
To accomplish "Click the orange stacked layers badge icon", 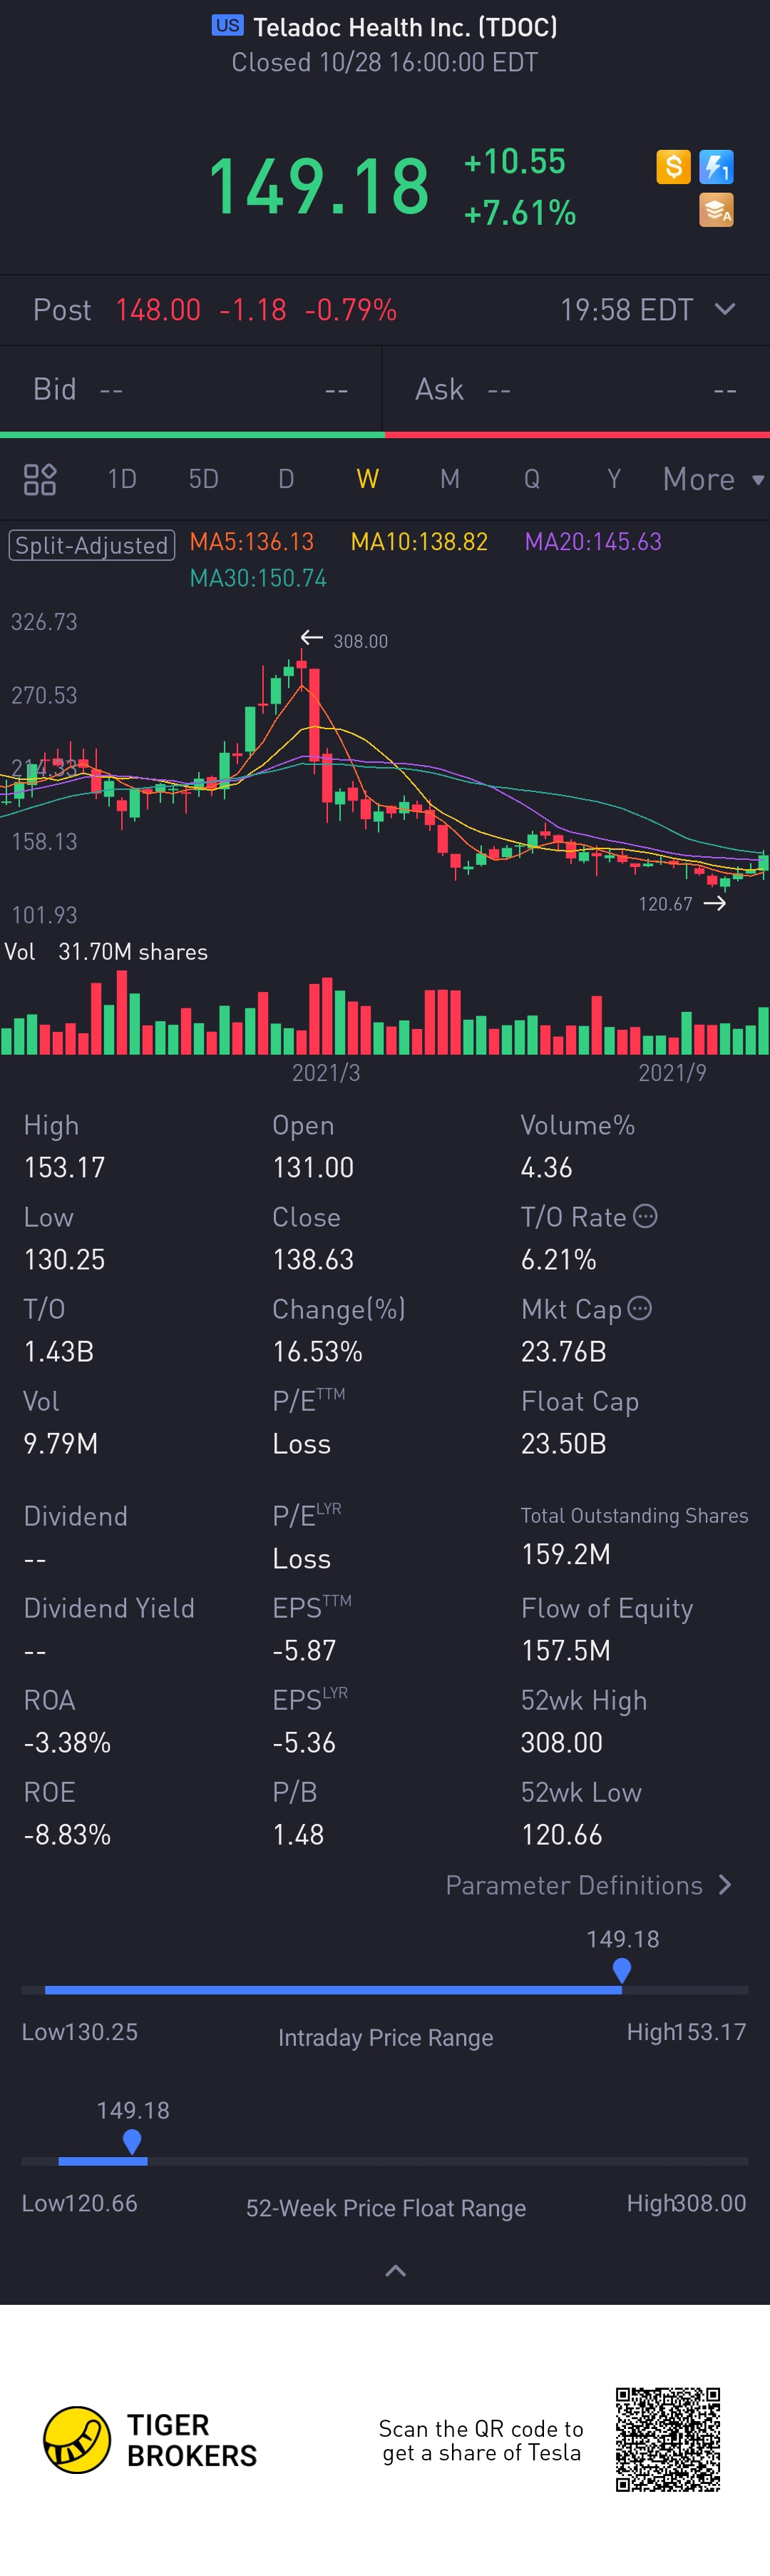I will (716, 210).
